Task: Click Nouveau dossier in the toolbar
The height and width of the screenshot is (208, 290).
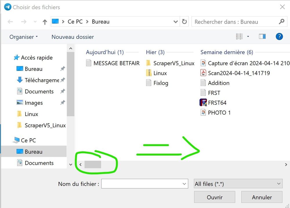Action: (x=72, y=37)
